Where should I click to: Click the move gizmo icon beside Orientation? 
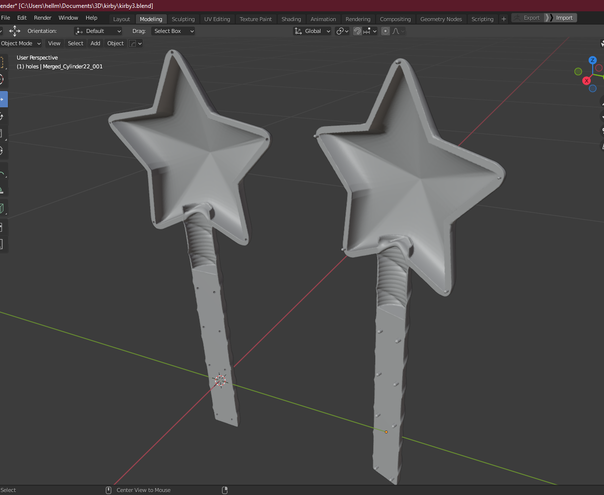(x=15, y=31)
